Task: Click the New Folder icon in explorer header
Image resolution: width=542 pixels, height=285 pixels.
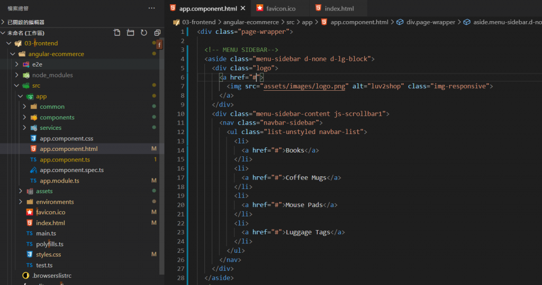Action: pyautogui.click(x=130, y=33)
